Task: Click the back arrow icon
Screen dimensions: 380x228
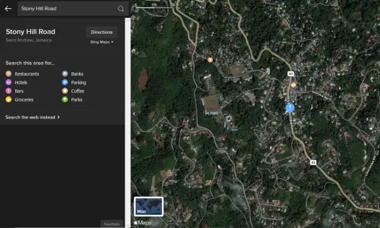Action: pos(8,9)
